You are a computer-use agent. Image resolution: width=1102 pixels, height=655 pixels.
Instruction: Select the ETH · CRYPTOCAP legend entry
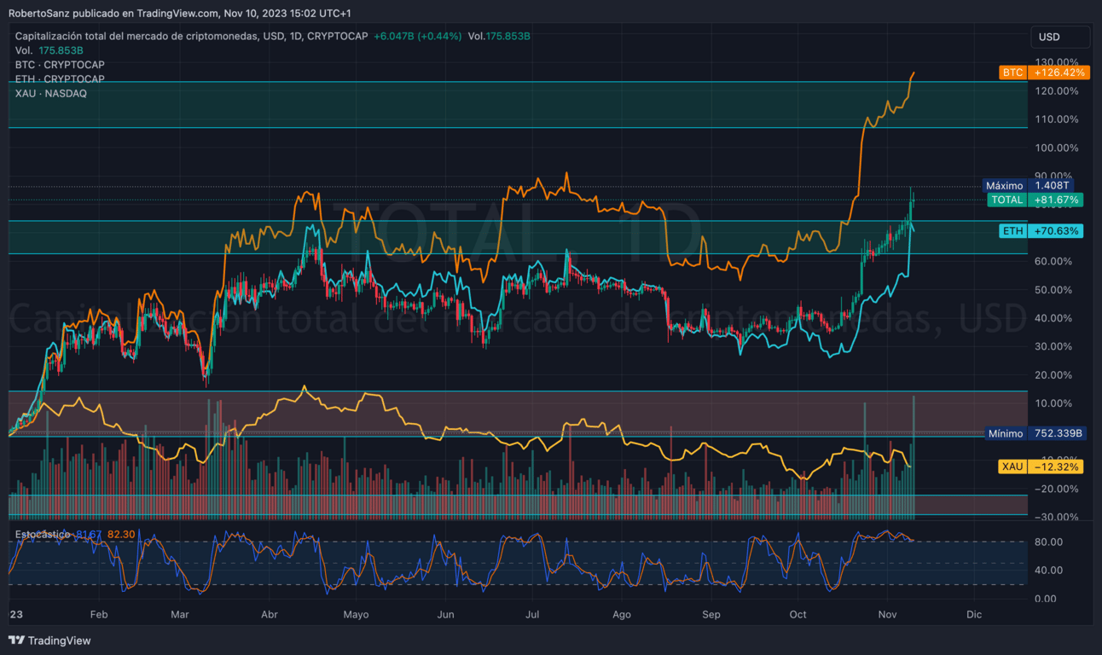pos(60,79)
